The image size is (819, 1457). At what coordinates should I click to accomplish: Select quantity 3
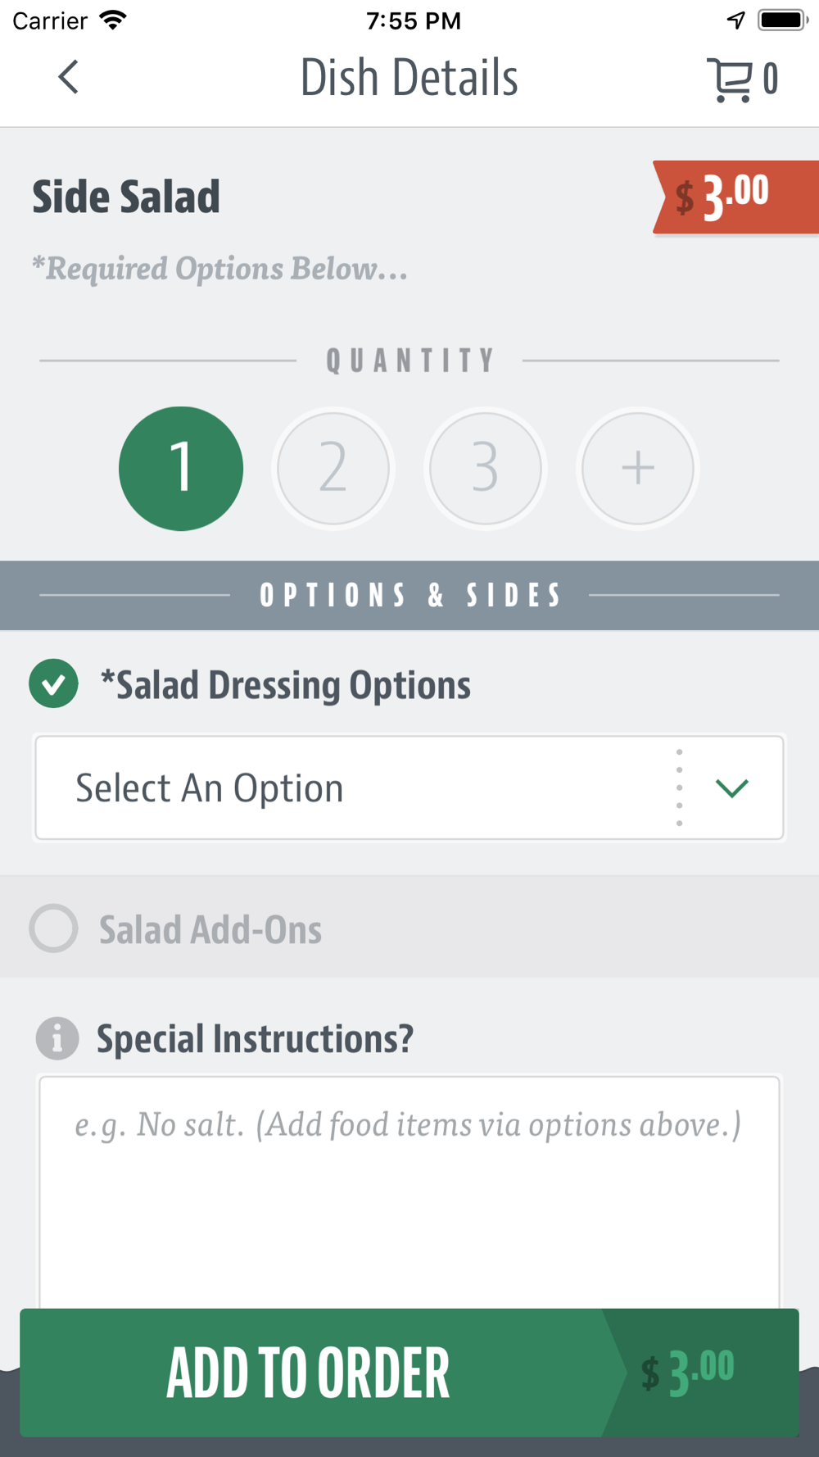tap(486, 469)
